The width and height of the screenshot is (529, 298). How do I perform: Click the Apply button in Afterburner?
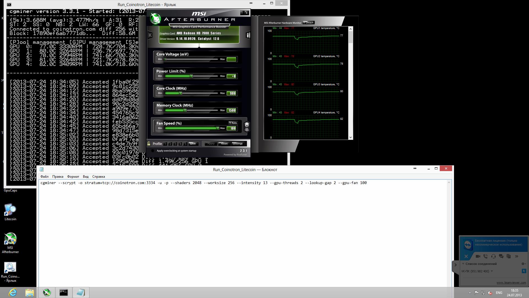pos(211,143)
